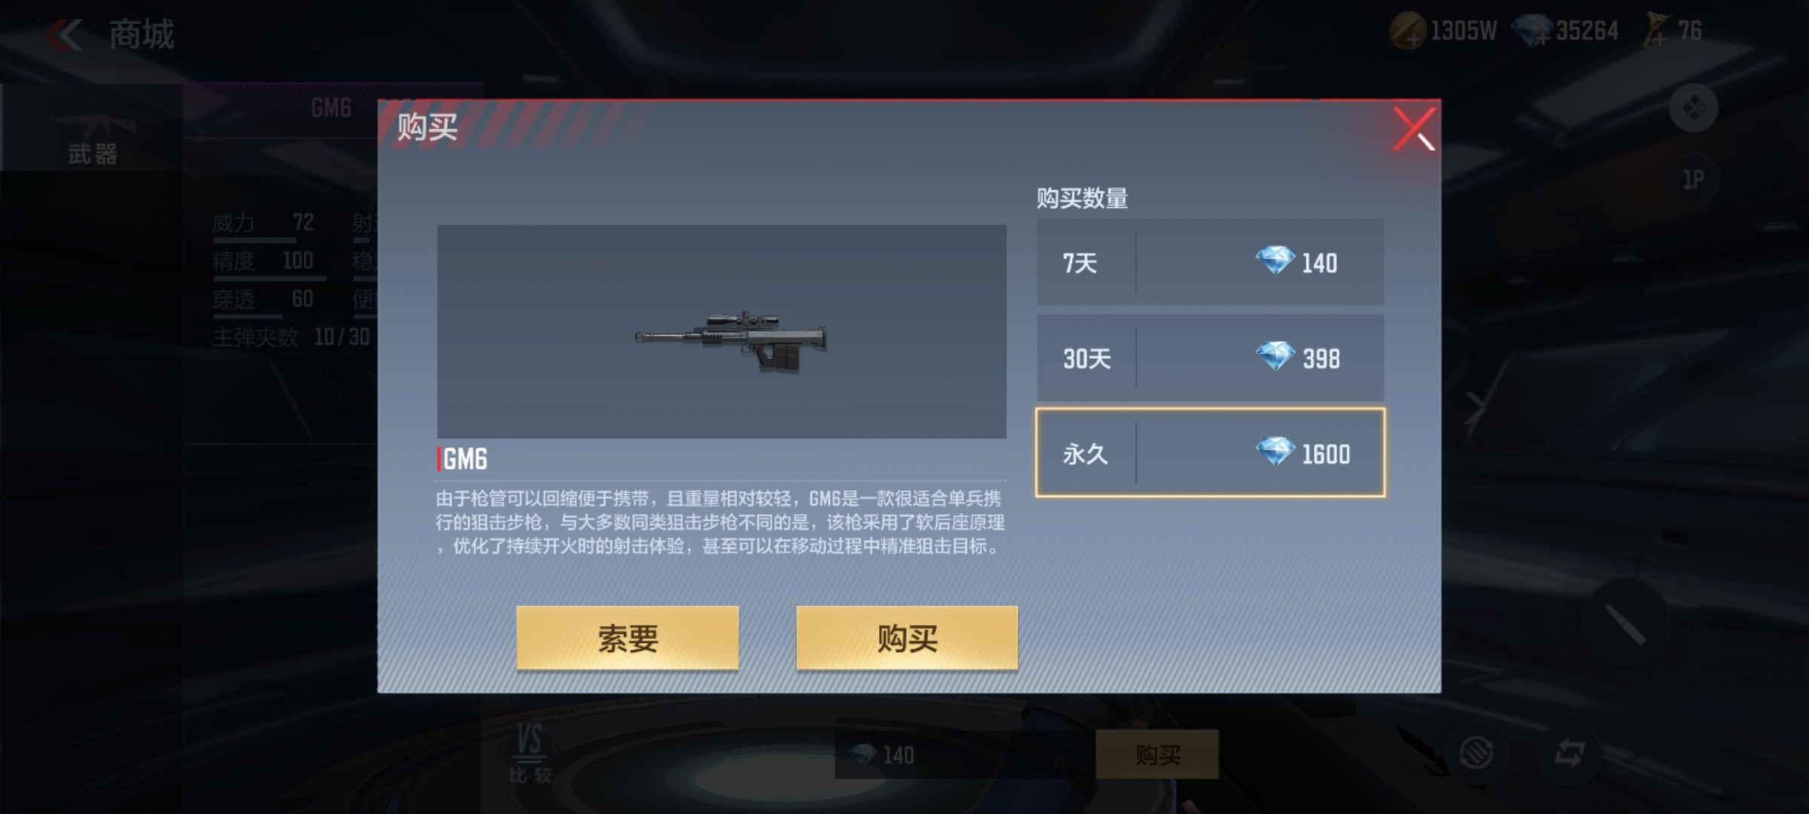This screenshot has width=1809, height=814.
Task: Close the purchase dialog with red X
Action: click(1414, 130)
